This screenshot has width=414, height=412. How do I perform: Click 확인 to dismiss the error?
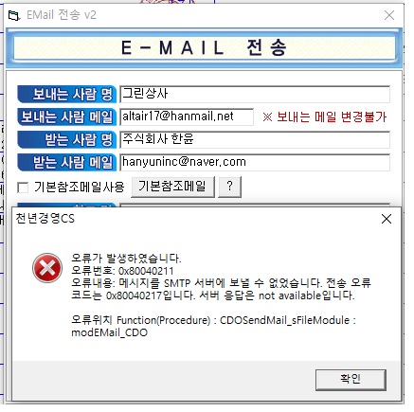click(x=351, y=380)
